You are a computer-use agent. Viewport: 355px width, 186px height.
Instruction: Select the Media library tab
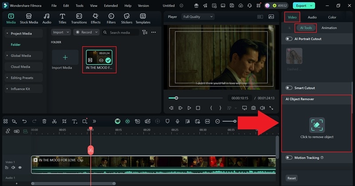click(x=11, y=19)
